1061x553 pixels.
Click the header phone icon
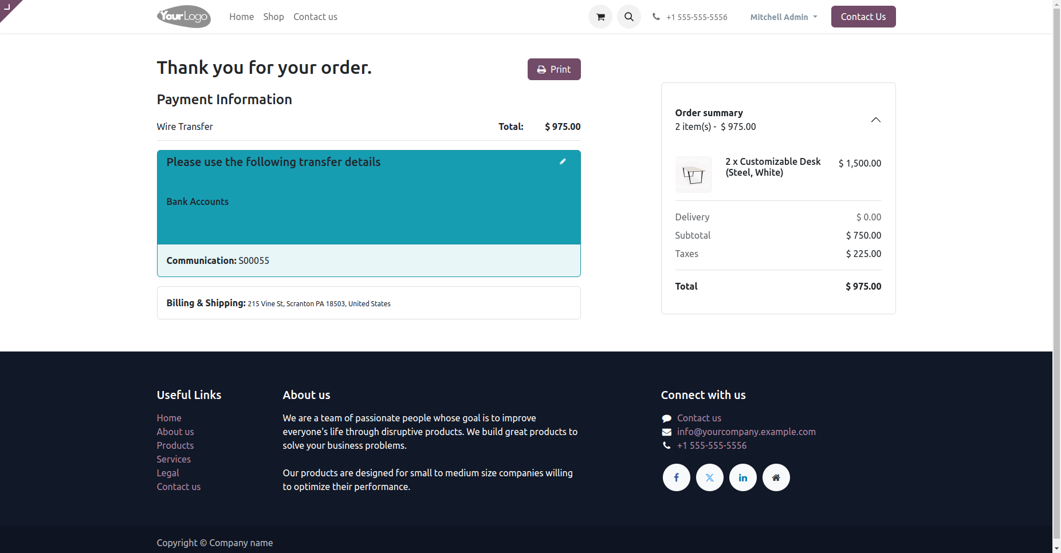click(656, 17)
